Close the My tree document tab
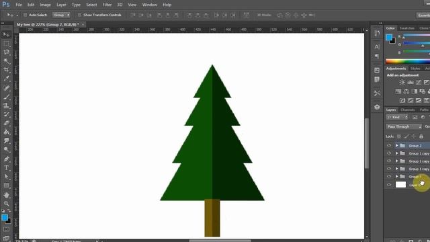 (83, 24)
